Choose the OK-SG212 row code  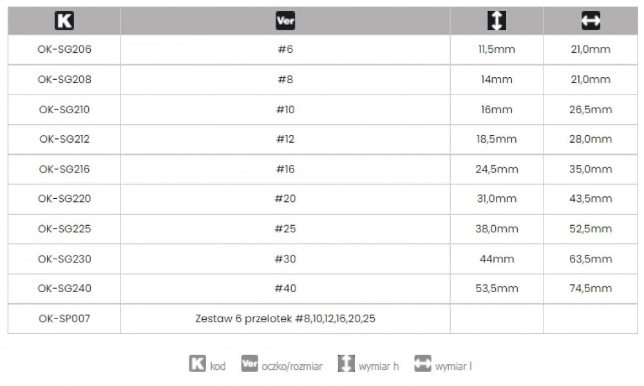pyautogui.click(x=64, y=139)
